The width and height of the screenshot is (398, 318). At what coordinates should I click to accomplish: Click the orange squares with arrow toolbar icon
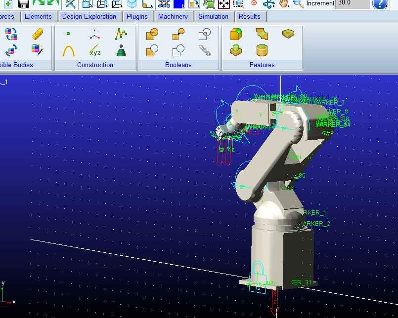(194, 4)
